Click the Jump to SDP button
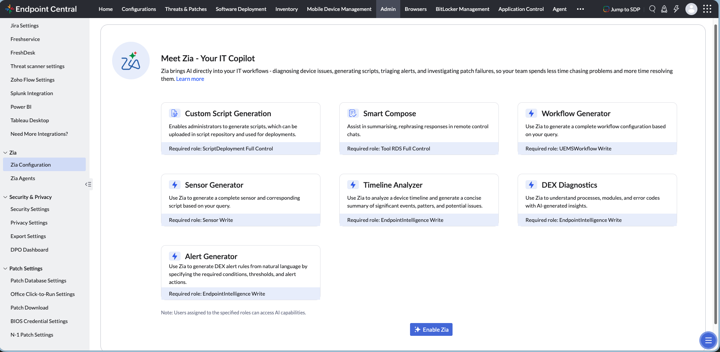Viewport: 720px width, 352px height. 621,9
